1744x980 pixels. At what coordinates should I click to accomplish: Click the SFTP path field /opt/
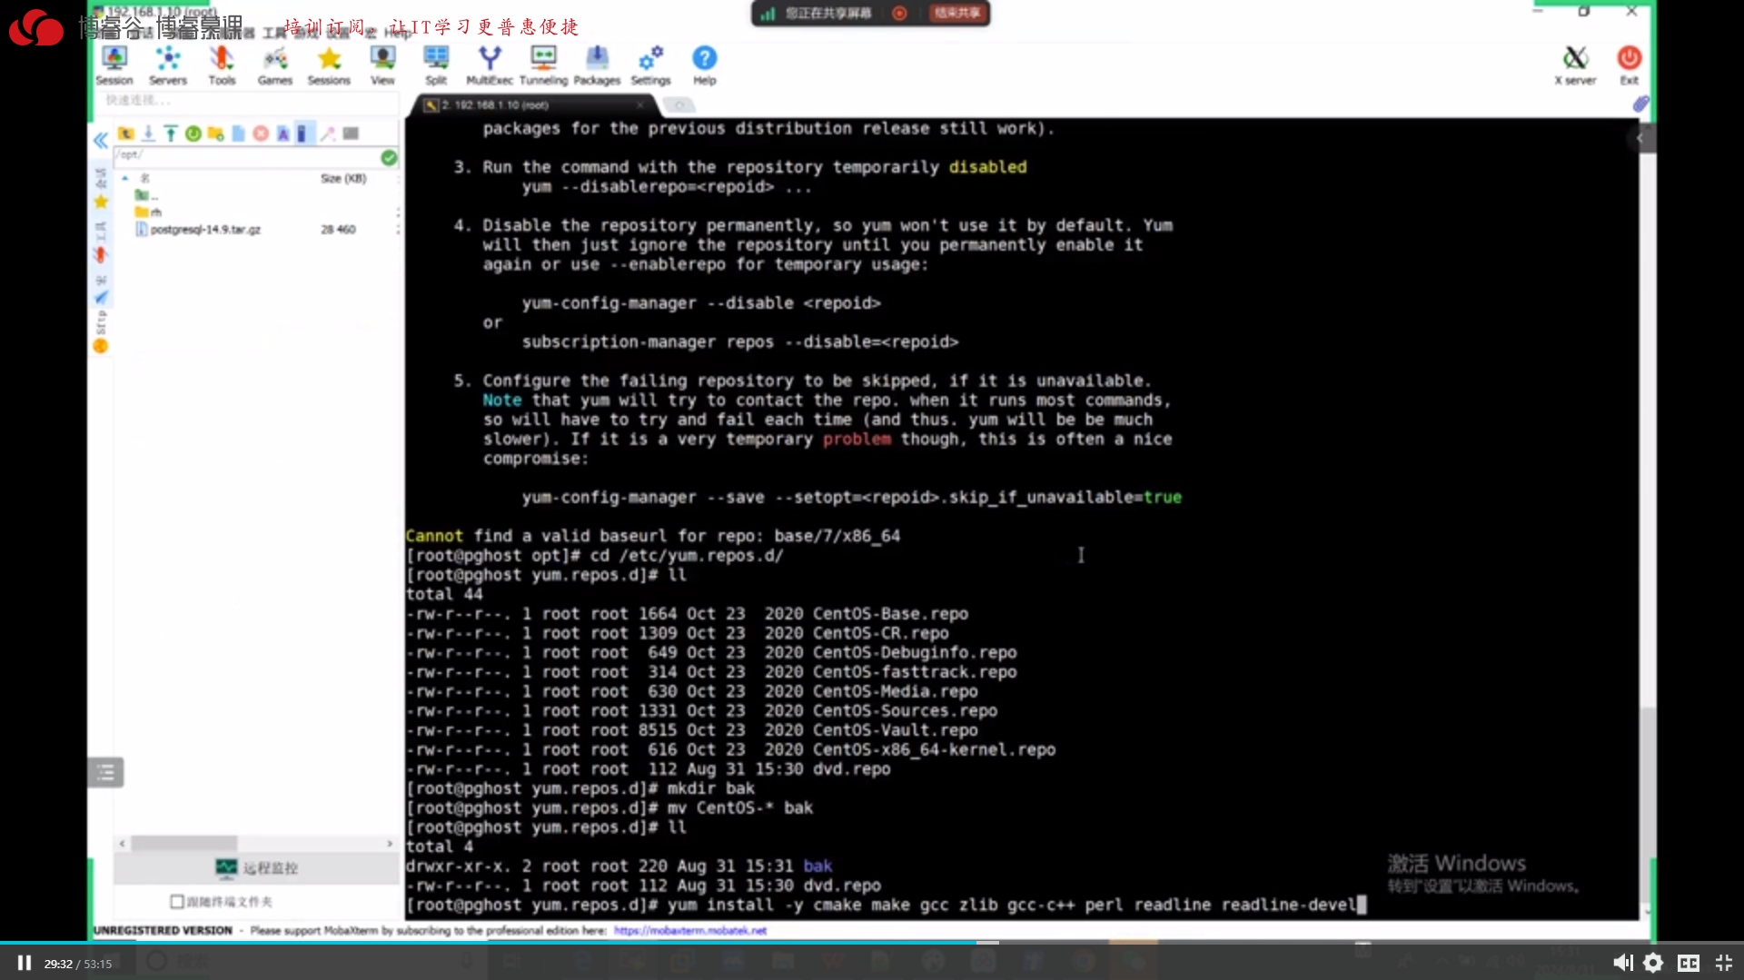[x=246, y=156]
